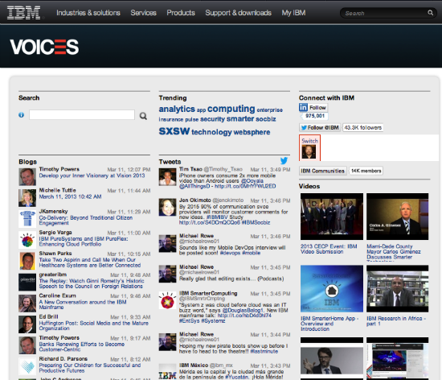Play the 2013 CECP Event video thumbnail

[332, 217]
